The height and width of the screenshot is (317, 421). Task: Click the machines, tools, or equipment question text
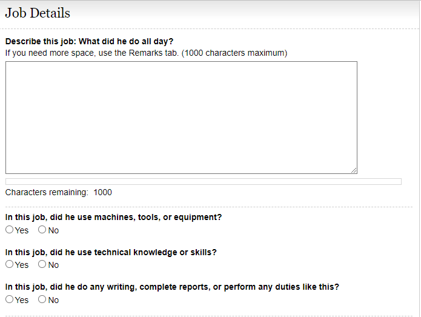113,217
